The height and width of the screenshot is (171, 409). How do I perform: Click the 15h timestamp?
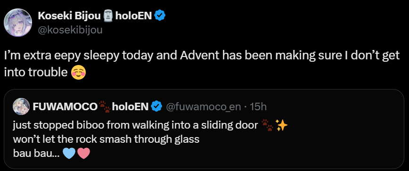click(258, 106)
